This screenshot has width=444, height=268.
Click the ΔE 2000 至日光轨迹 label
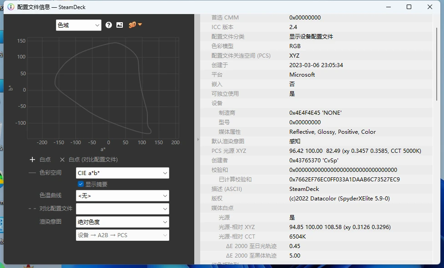tap(251, 246)
